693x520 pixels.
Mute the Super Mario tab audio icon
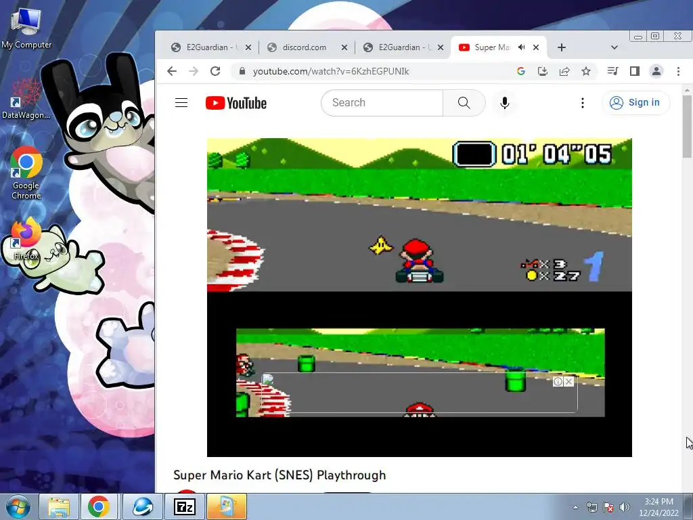(522, 47)
